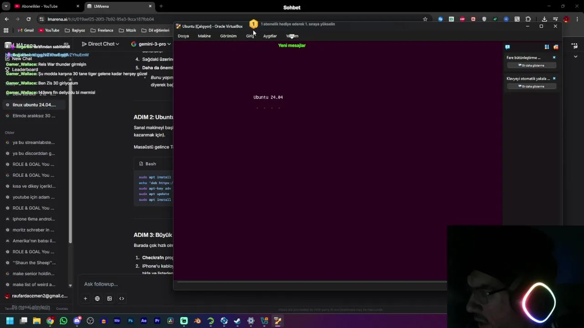This screenshot has height=328, width=584.
Task: Open the raufardaozmen2@gmail.c... account entry
Action: (x=36, y=296)
